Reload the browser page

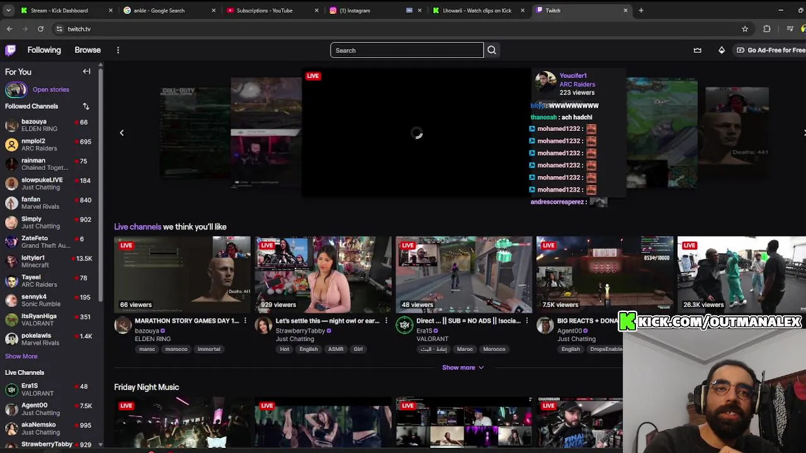pos(40,29)
